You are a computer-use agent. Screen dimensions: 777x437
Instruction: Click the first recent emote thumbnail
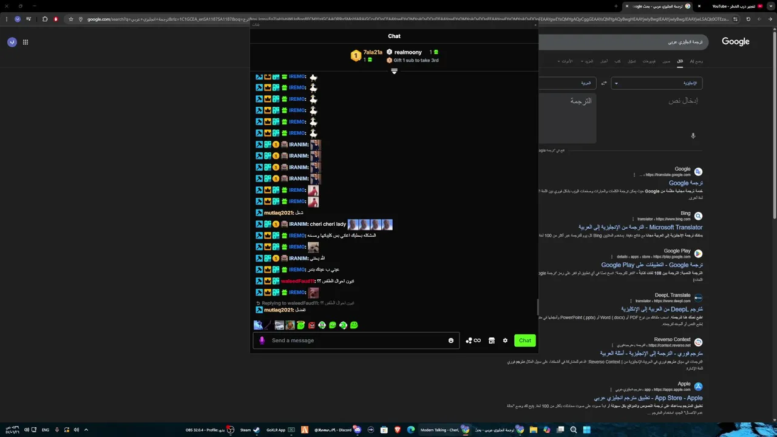[x=258, y=325]
